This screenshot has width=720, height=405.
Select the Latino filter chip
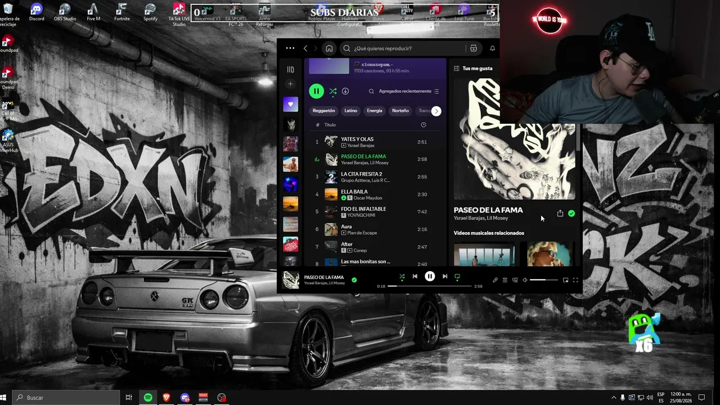(x=351, y=111)
